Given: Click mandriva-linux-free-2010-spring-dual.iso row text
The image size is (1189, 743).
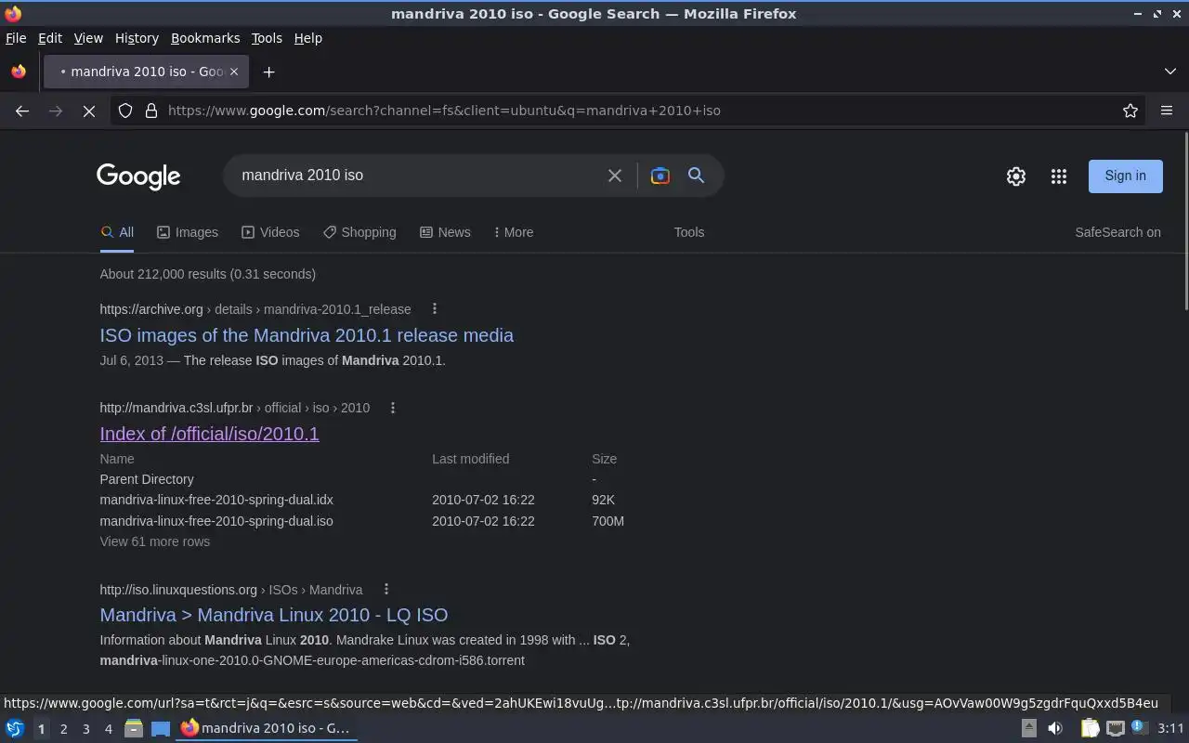Looking at the screenshot, I should point(216,521).
